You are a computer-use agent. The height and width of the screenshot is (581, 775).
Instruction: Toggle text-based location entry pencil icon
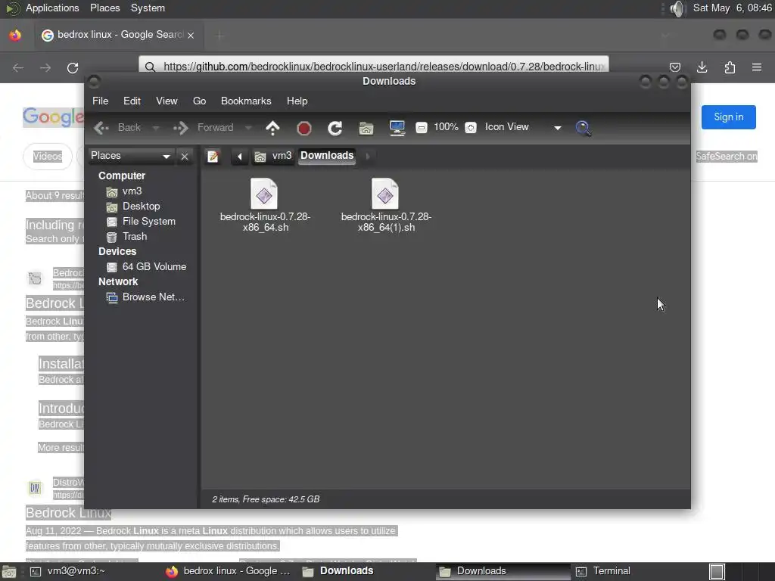213,157
